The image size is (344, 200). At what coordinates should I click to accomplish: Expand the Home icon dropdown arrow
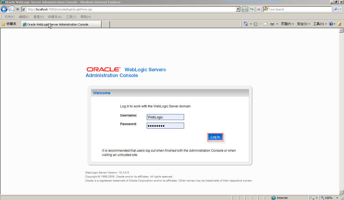[251, 24]
